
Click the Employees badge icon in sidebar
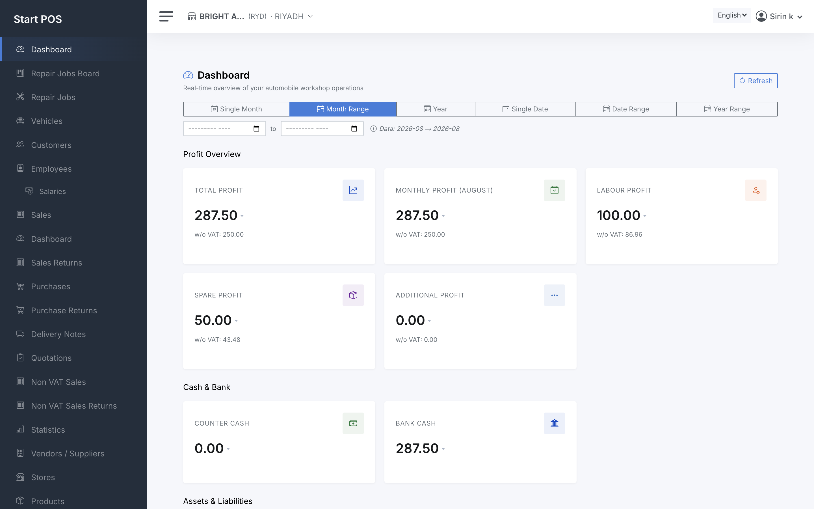click(x=20, y=168)
